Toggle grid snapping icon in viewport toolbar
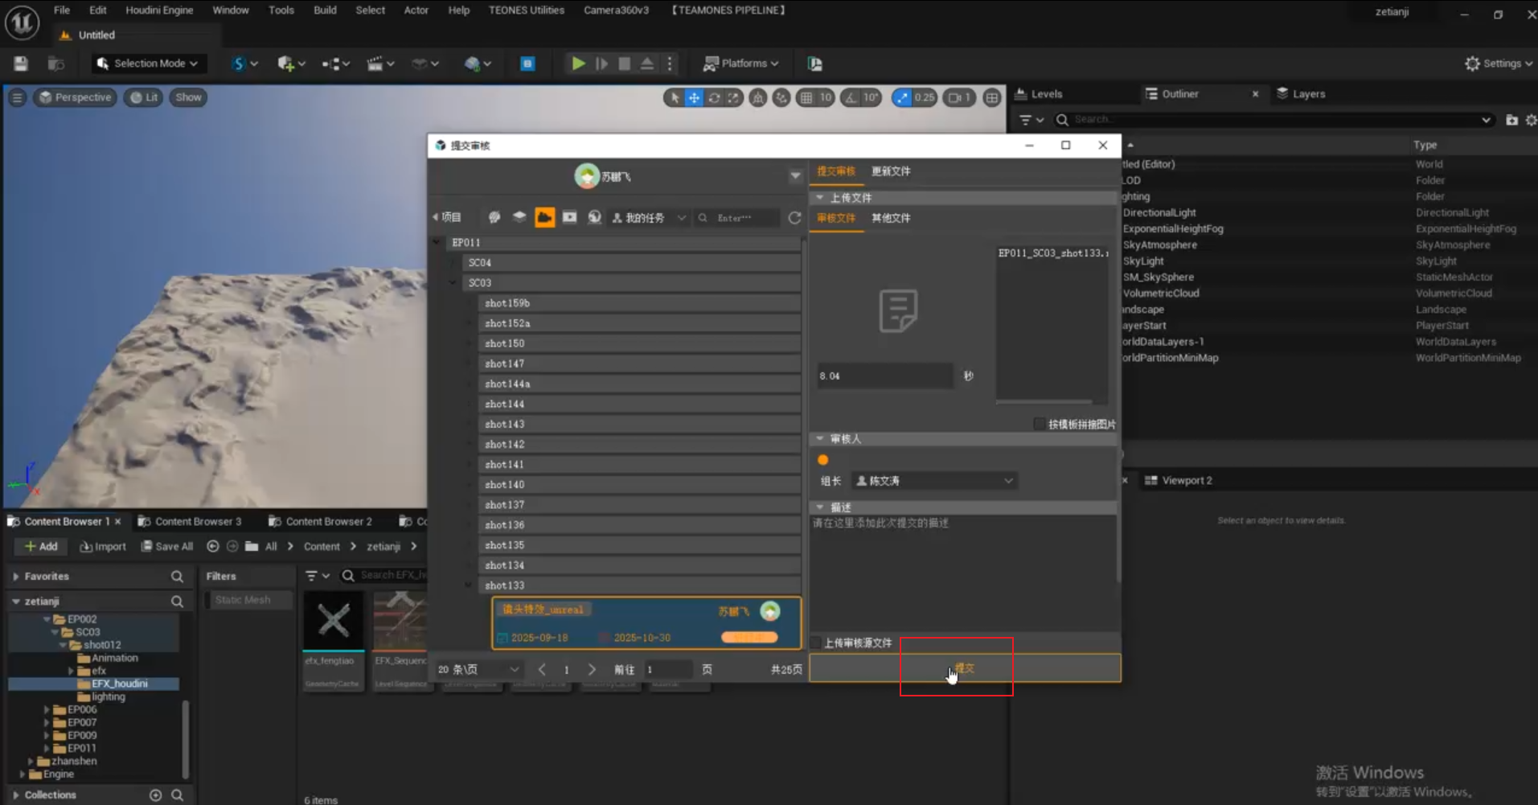Screen dimensions: 1538x805 [806, 97]
